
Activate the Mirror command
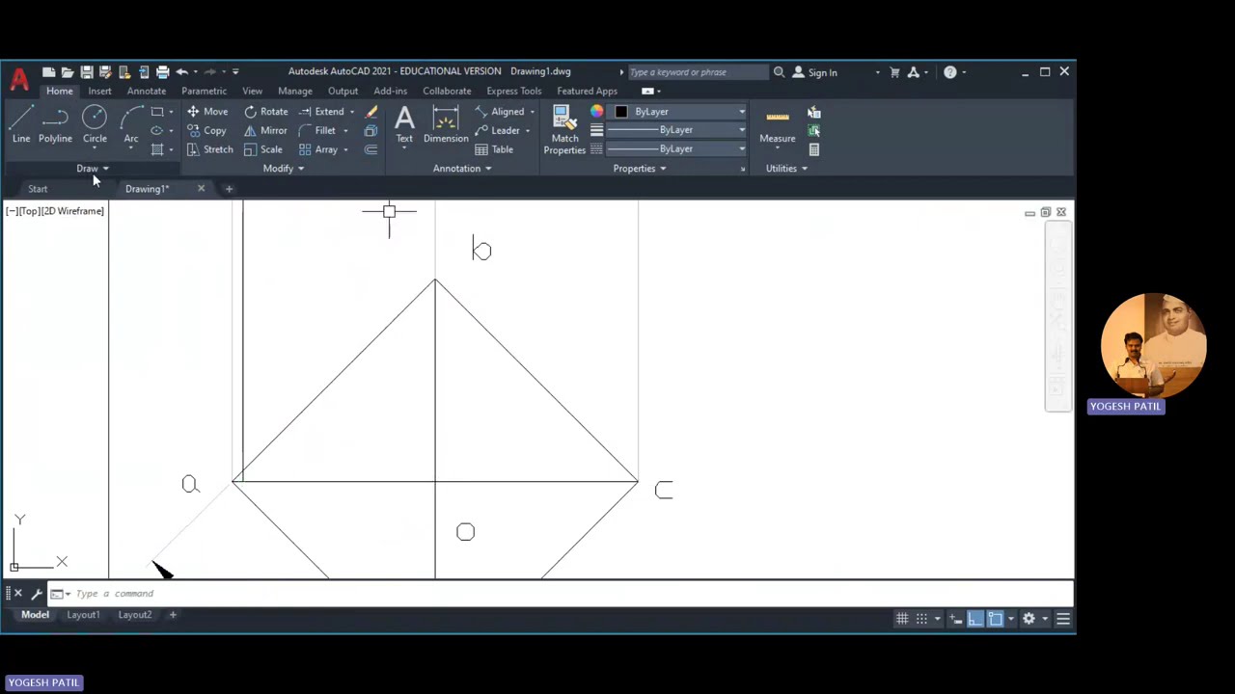coord(265,131)
